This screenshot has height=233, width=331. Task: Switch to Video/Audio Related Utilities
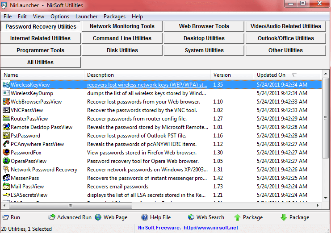(285, 26)
